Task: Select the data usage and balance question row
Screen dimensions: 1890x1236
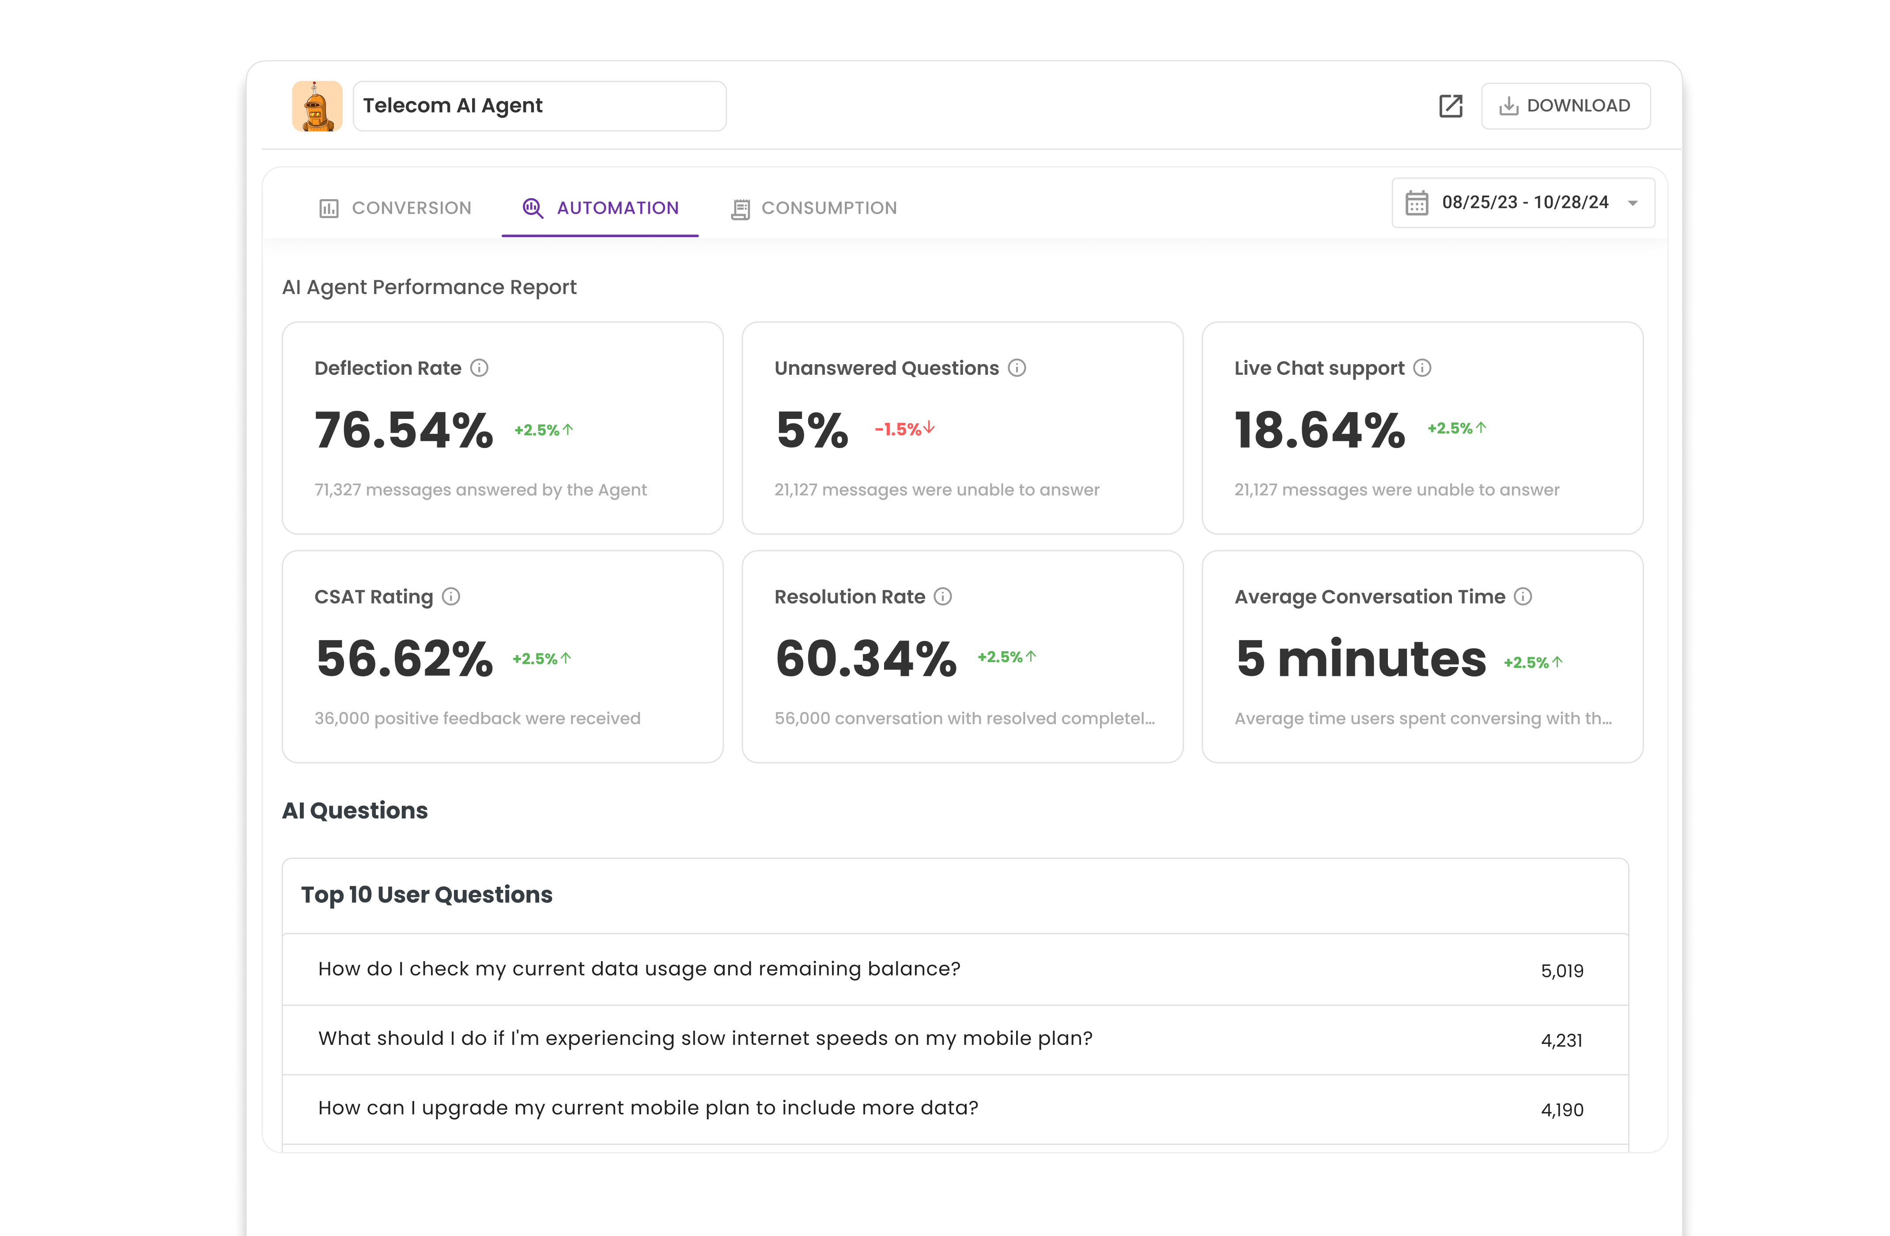Action: [955, 969]
